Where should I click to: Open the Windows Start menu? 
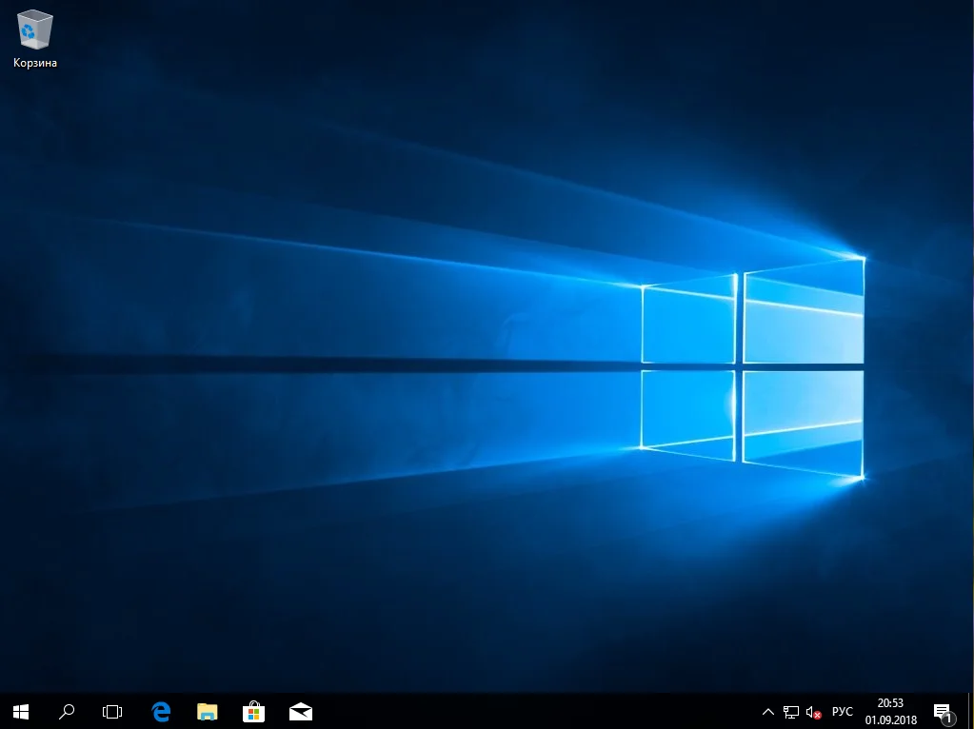(21, 711)
